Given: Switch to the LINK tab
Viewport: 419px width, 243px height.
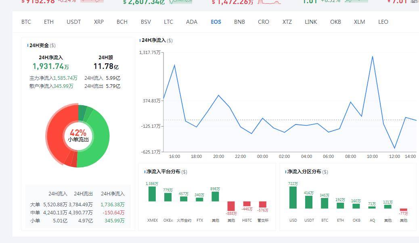Looking at the screenshot, I should tap(311, 22).
